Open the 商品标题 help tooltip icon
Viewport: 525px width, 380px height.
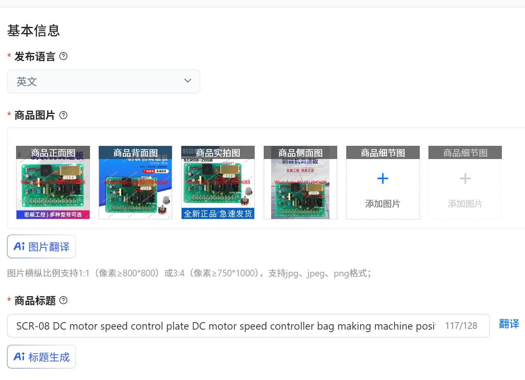(x=63, y=300)
